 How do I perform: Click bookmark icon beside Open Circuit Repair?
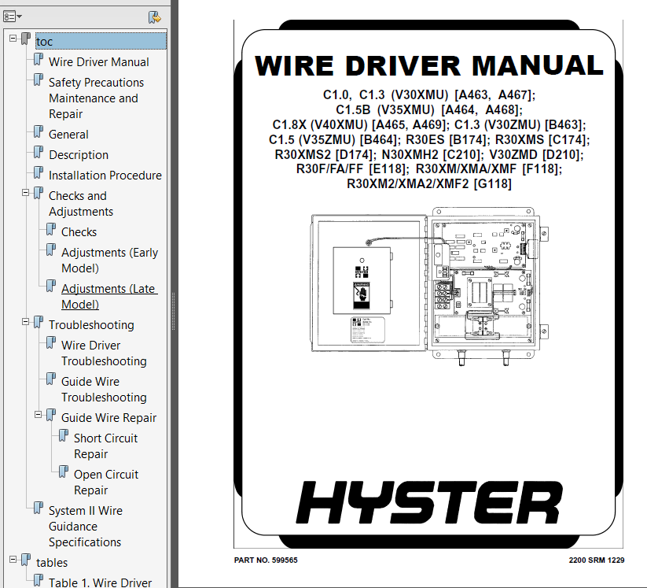(64, 472)
